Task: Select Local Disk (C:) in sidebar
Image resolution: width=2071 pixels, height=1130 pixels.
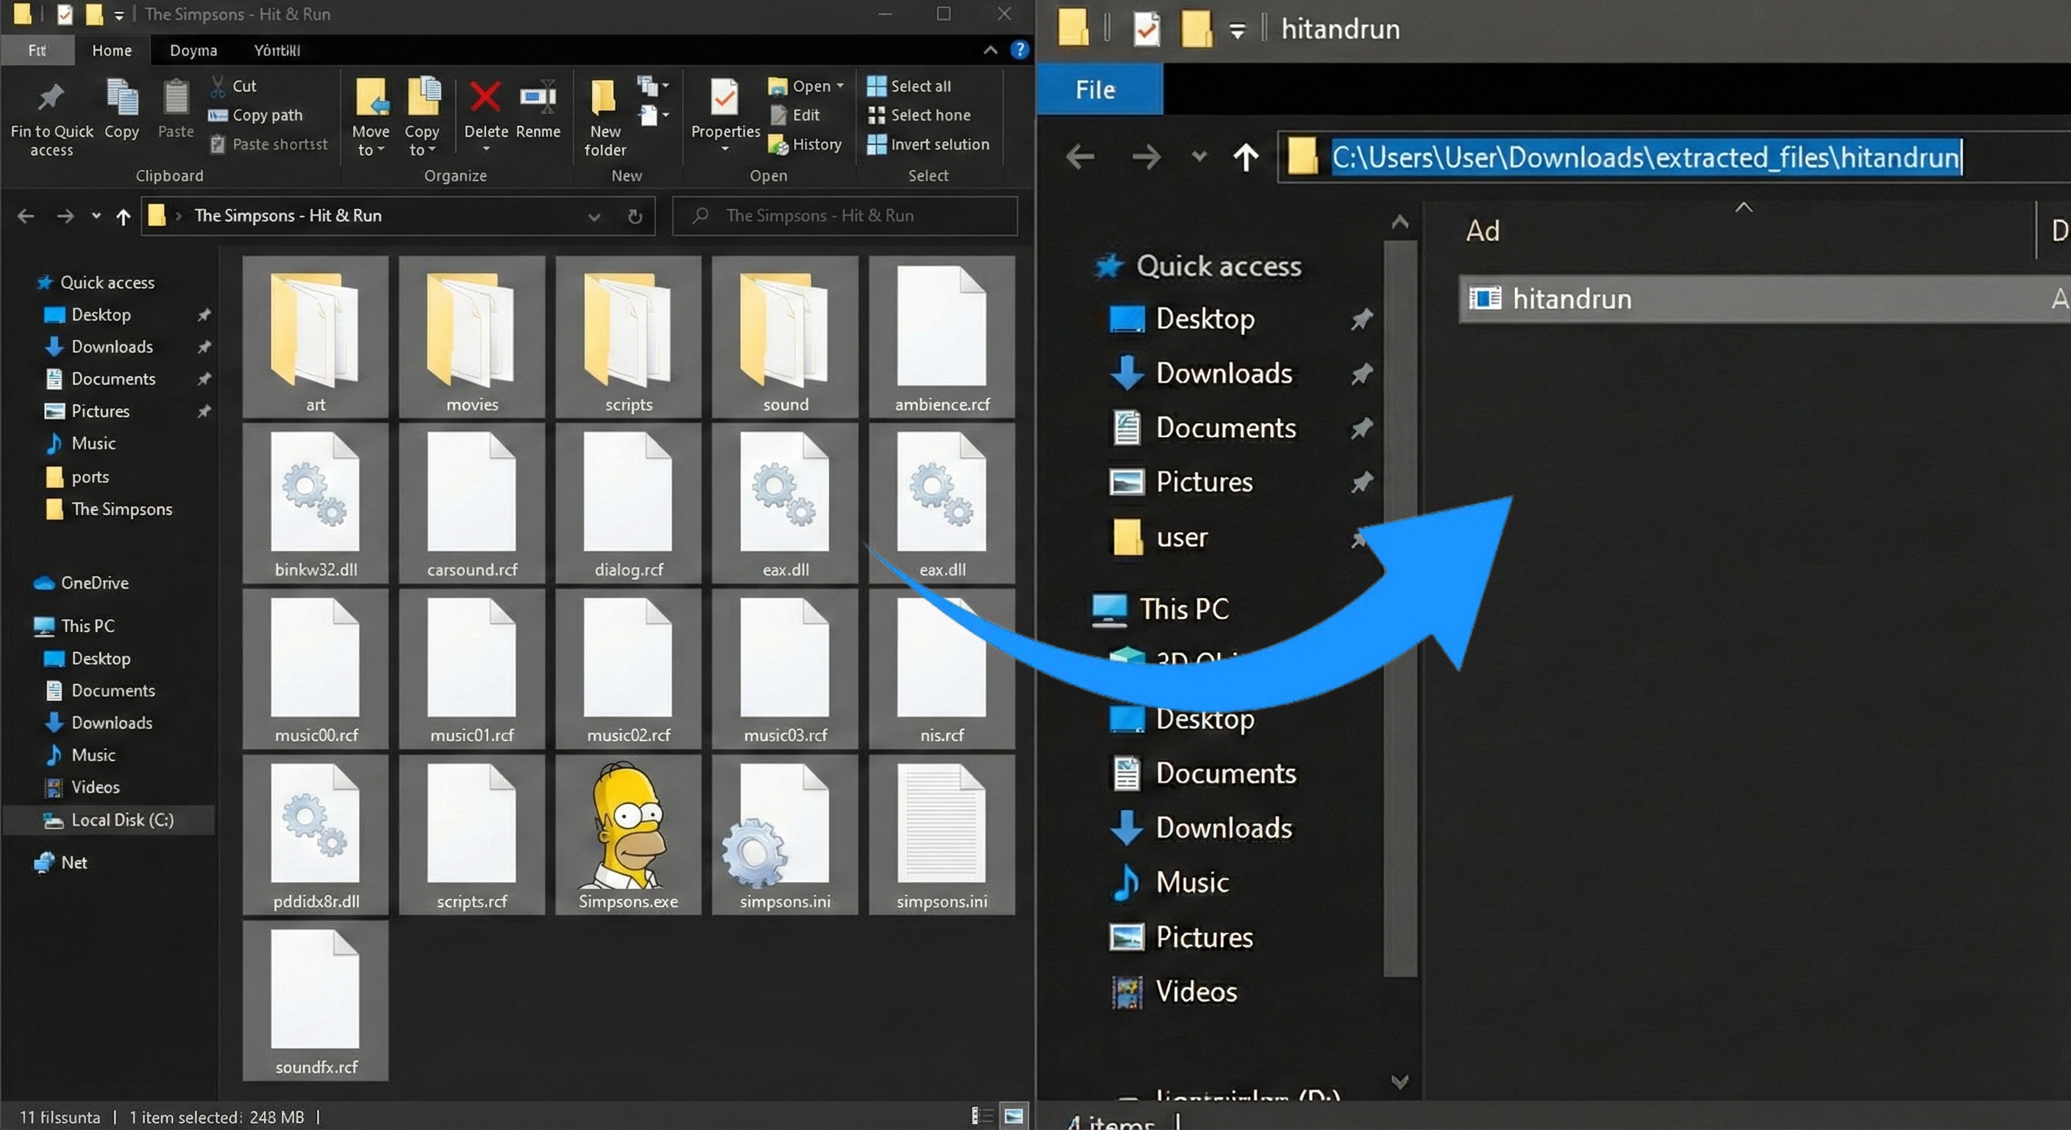Action: (109, 820)
